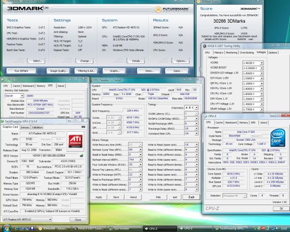Open the VCORE BOOST dropdown in E-LEET

tap(262, 68)
